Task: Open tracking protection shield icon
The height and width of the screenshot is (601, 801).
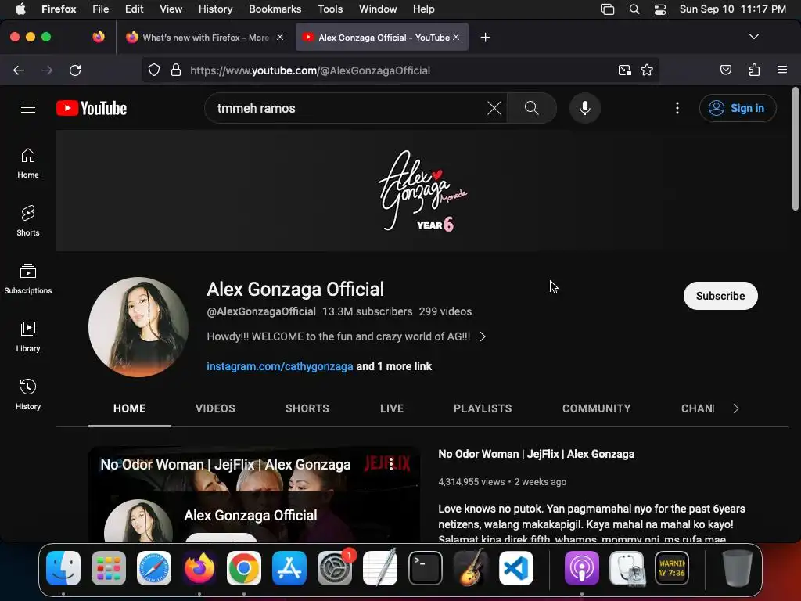Action: pyautogui.click(x=154, y=70)
